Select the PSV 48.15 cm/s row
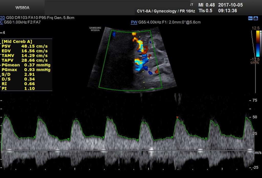This screenshot has height=178, width=262. tap(25, 46)
